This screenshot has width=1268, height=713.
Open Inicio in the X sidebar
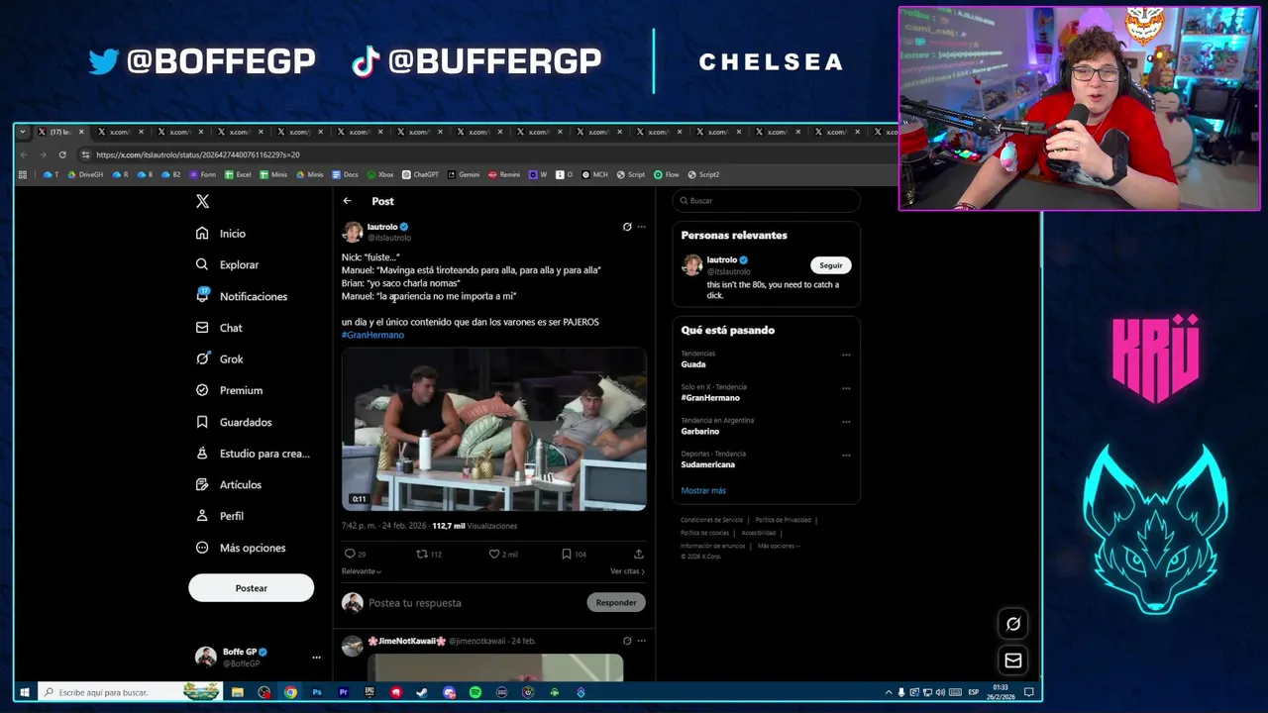coord(221,234)
